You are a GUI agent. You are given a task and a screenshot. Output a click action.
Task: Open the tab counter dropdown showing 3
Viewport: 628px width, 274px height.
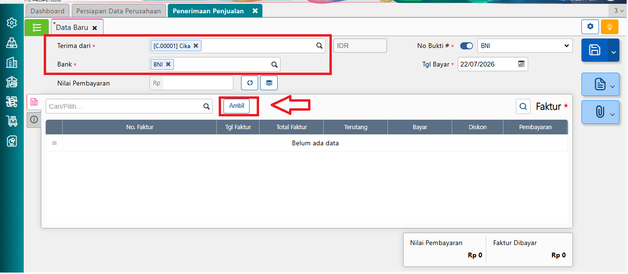click(618, 10)
